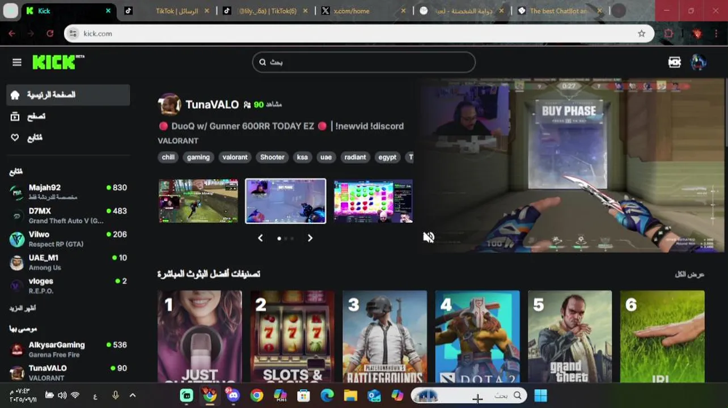The width and height of the screenshot is (728, 408).
Task: Open TunaVALO recommended channel in sidebar
Action: point(69,372)
